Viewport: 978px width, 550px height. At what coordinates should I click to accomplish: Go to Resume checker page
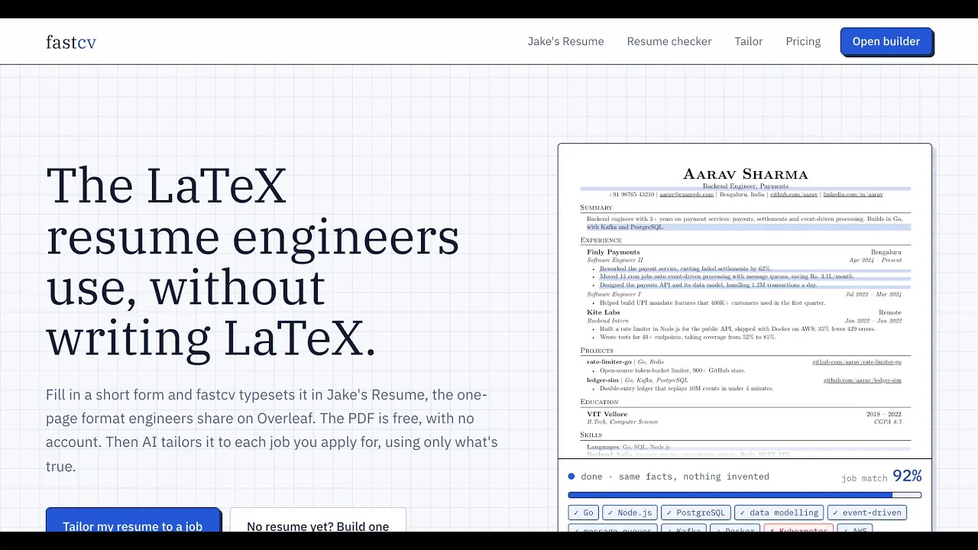click(x=669, y=41)
